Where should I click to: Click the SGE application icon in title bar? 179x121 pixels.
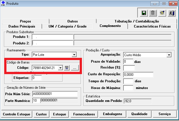3,3
